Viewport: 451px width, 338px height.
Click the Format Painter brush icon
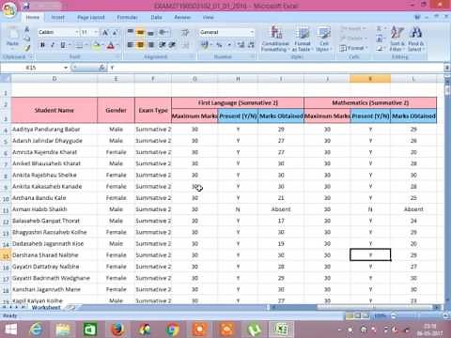(x=27, y=48)
